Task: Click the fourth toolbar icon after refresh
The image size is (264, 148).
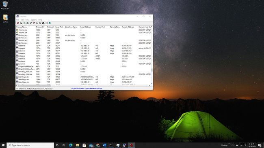Action: point(28,23)
